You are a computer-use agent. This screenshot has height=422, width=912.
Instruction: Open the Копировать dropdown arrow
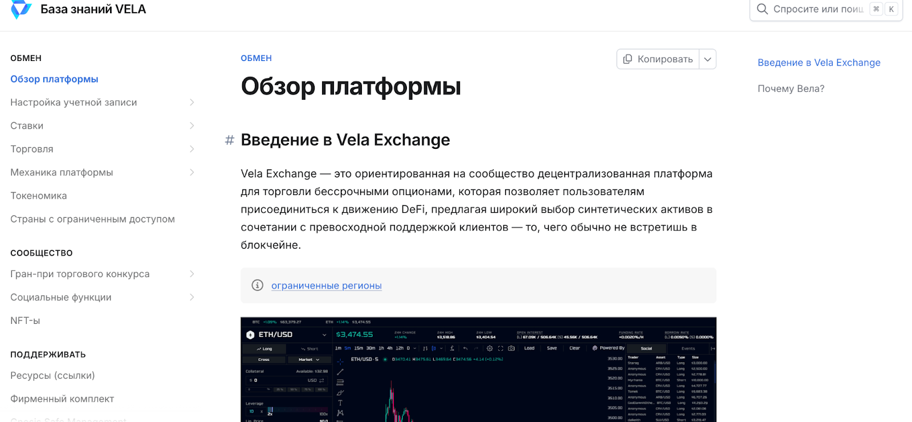(x=707, y=59)
